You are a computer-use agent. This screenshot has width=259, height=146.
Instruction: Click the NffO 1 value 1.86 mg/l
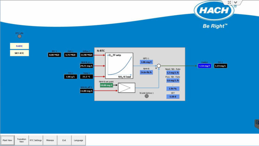pos(146,62)
